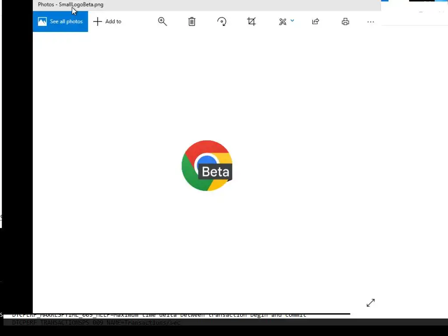The height and width of the screenshot is (336, 448).
Task: Open See all photos view
Action: [x=60, y=21]
